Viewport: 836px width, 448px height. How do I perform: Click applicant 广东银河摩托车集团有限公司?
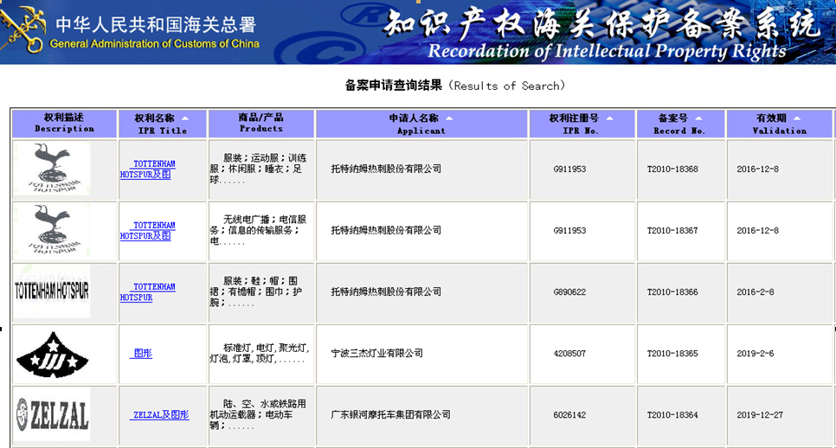(391, 415)
